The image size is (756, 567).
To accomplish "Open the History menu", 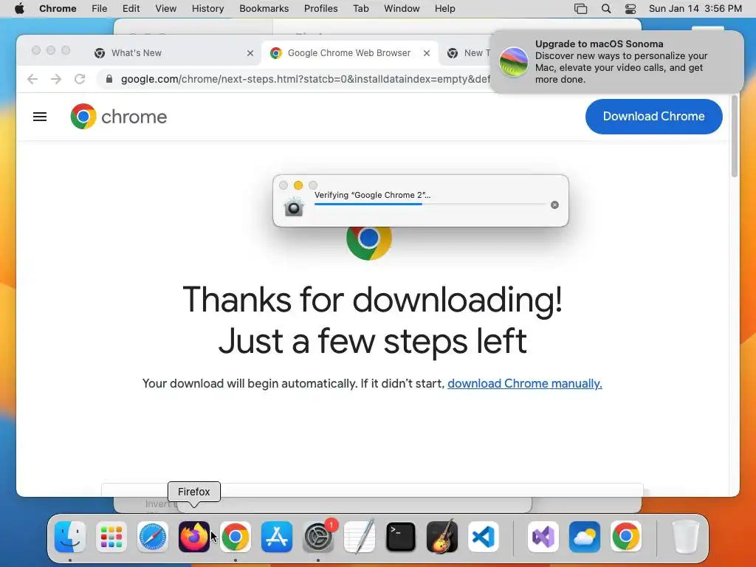I will [x=207, y=9].
